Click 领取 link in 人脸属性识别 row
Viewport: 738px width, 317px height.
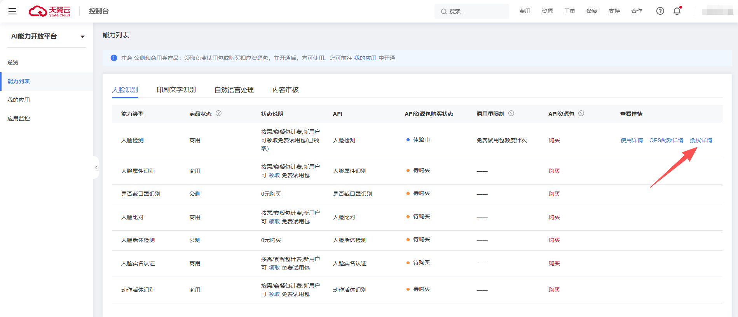pyautogui.click(x=274, y=175)
